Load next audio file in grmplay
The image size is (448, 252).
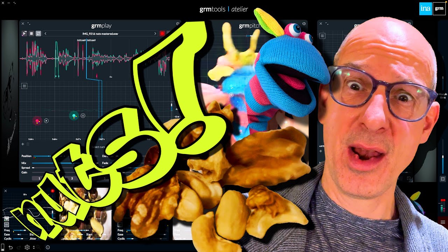coord(155,34)
